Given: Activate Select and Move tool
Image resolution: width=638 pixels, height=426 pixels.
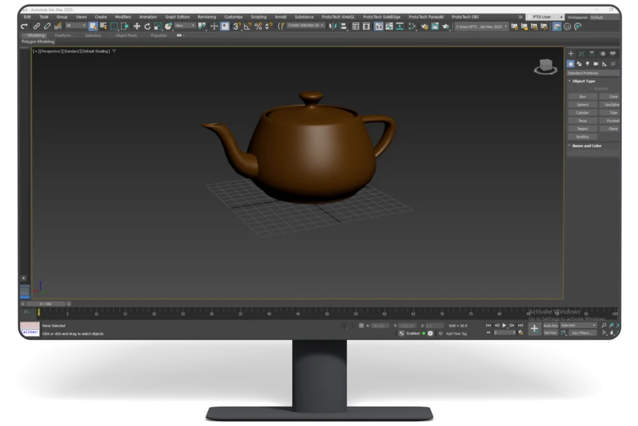Looking at the screenshot, I should click(137, 26).
